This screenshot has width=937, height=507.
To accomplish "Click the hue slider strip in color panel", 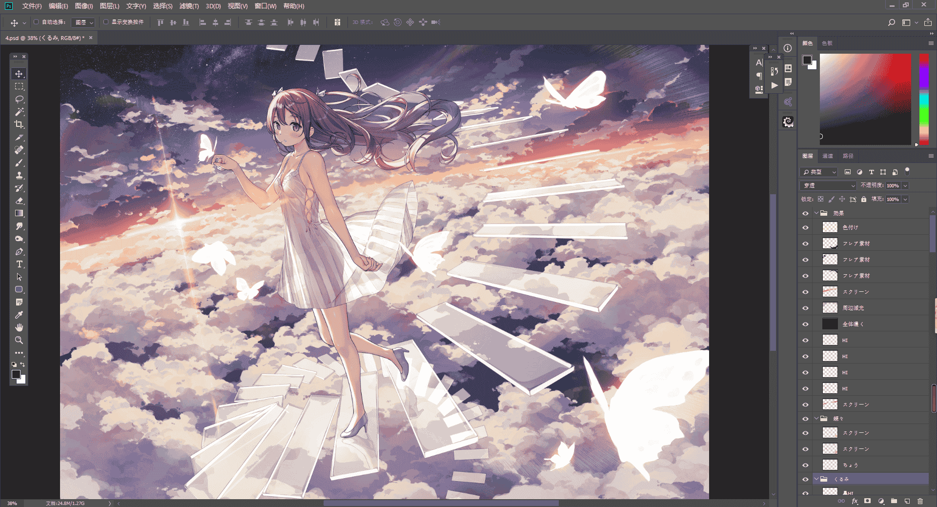I will point(924,99).
